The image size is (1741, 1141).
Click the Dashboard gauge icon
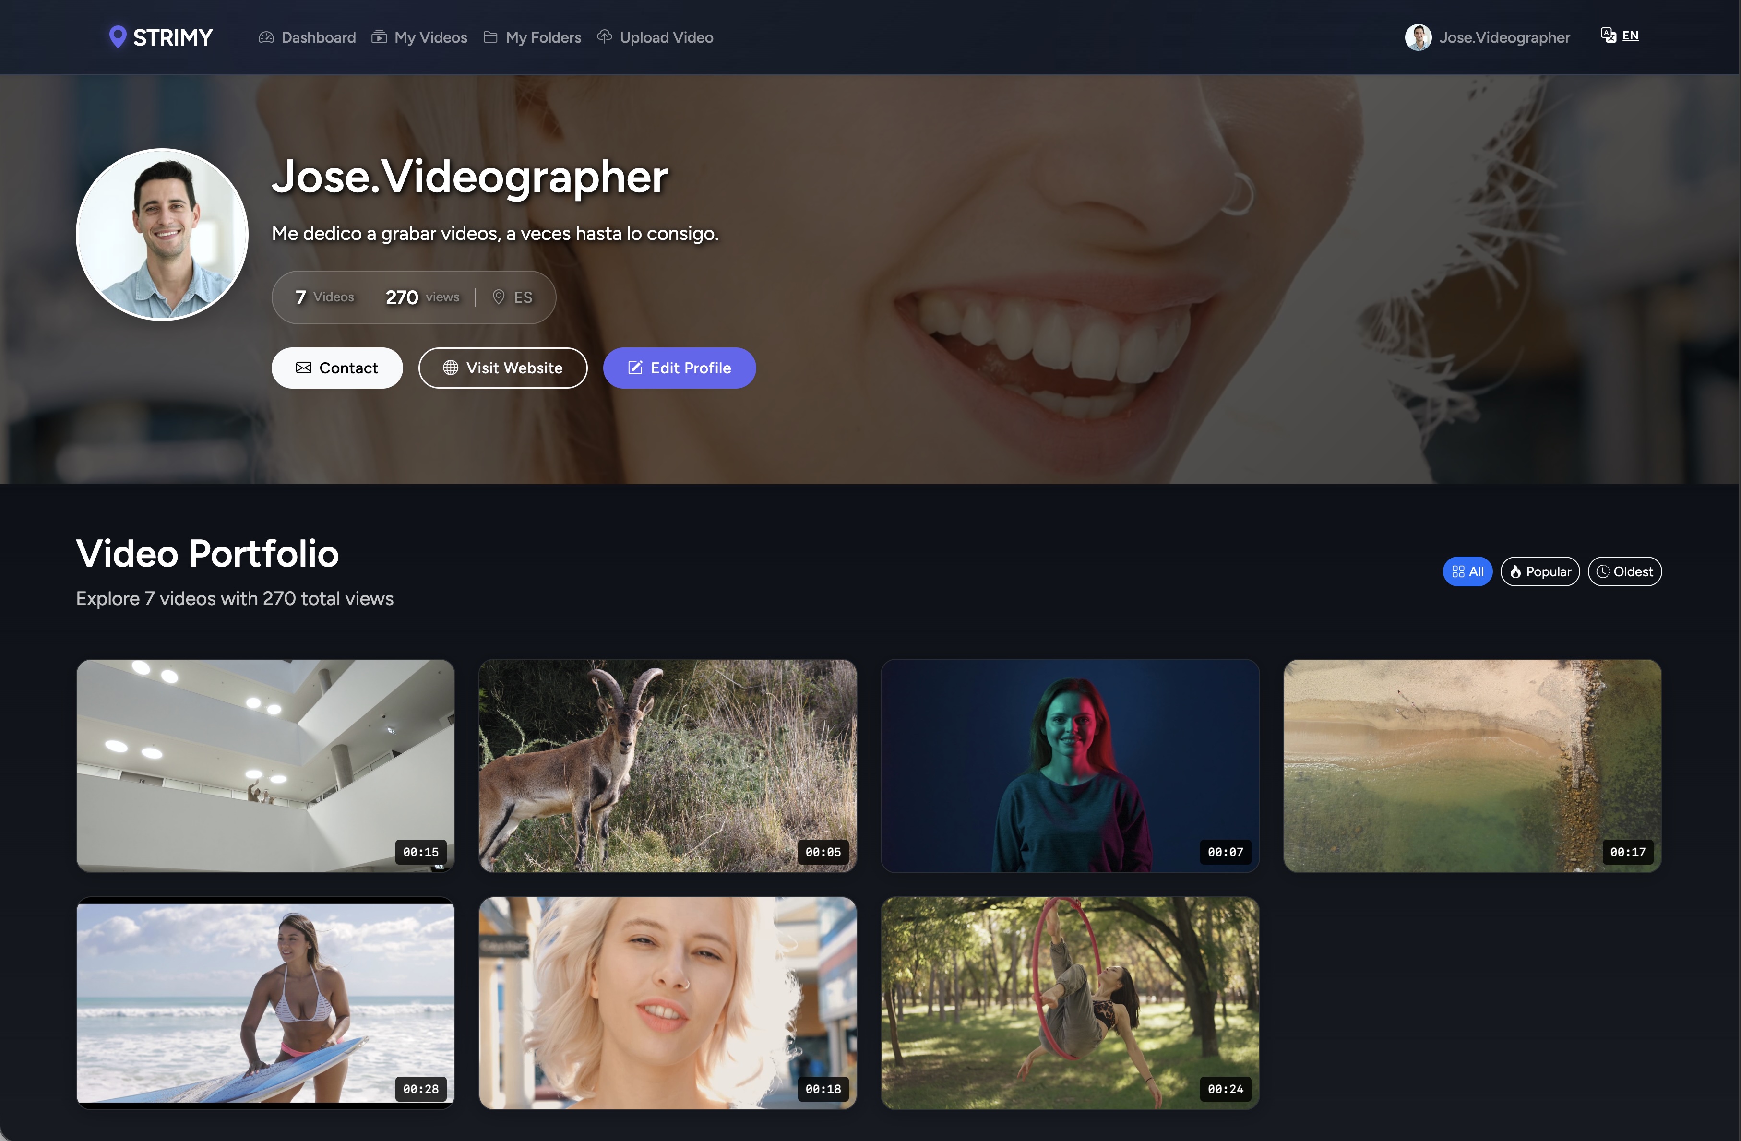[x=266, y=36]
